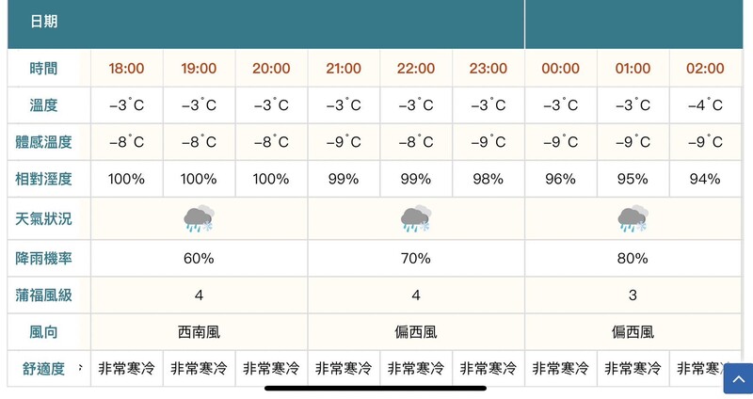This screenshot has width=753, height=399.
Task: Click the rain-snow weather icon under 22:00
Action: point(416,219)
